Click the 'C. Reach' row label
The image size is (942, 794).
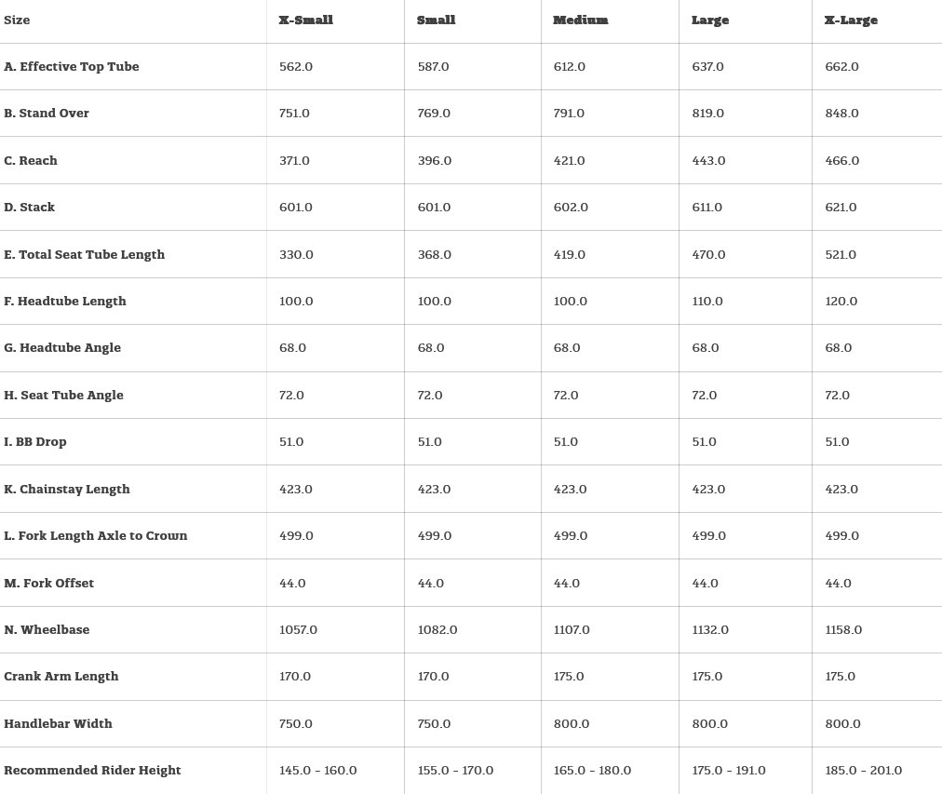31,161
